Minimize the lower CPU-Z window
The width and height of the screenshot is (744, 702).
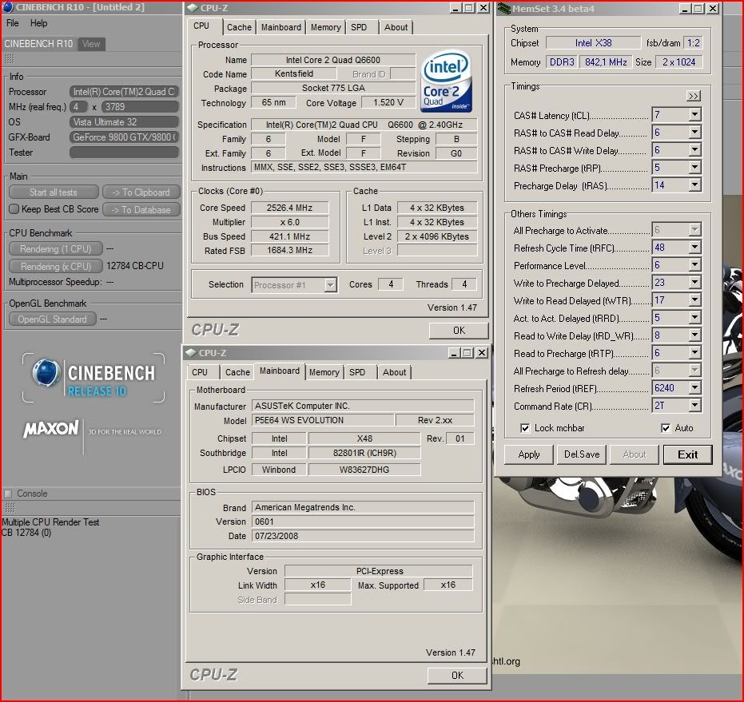454,352
